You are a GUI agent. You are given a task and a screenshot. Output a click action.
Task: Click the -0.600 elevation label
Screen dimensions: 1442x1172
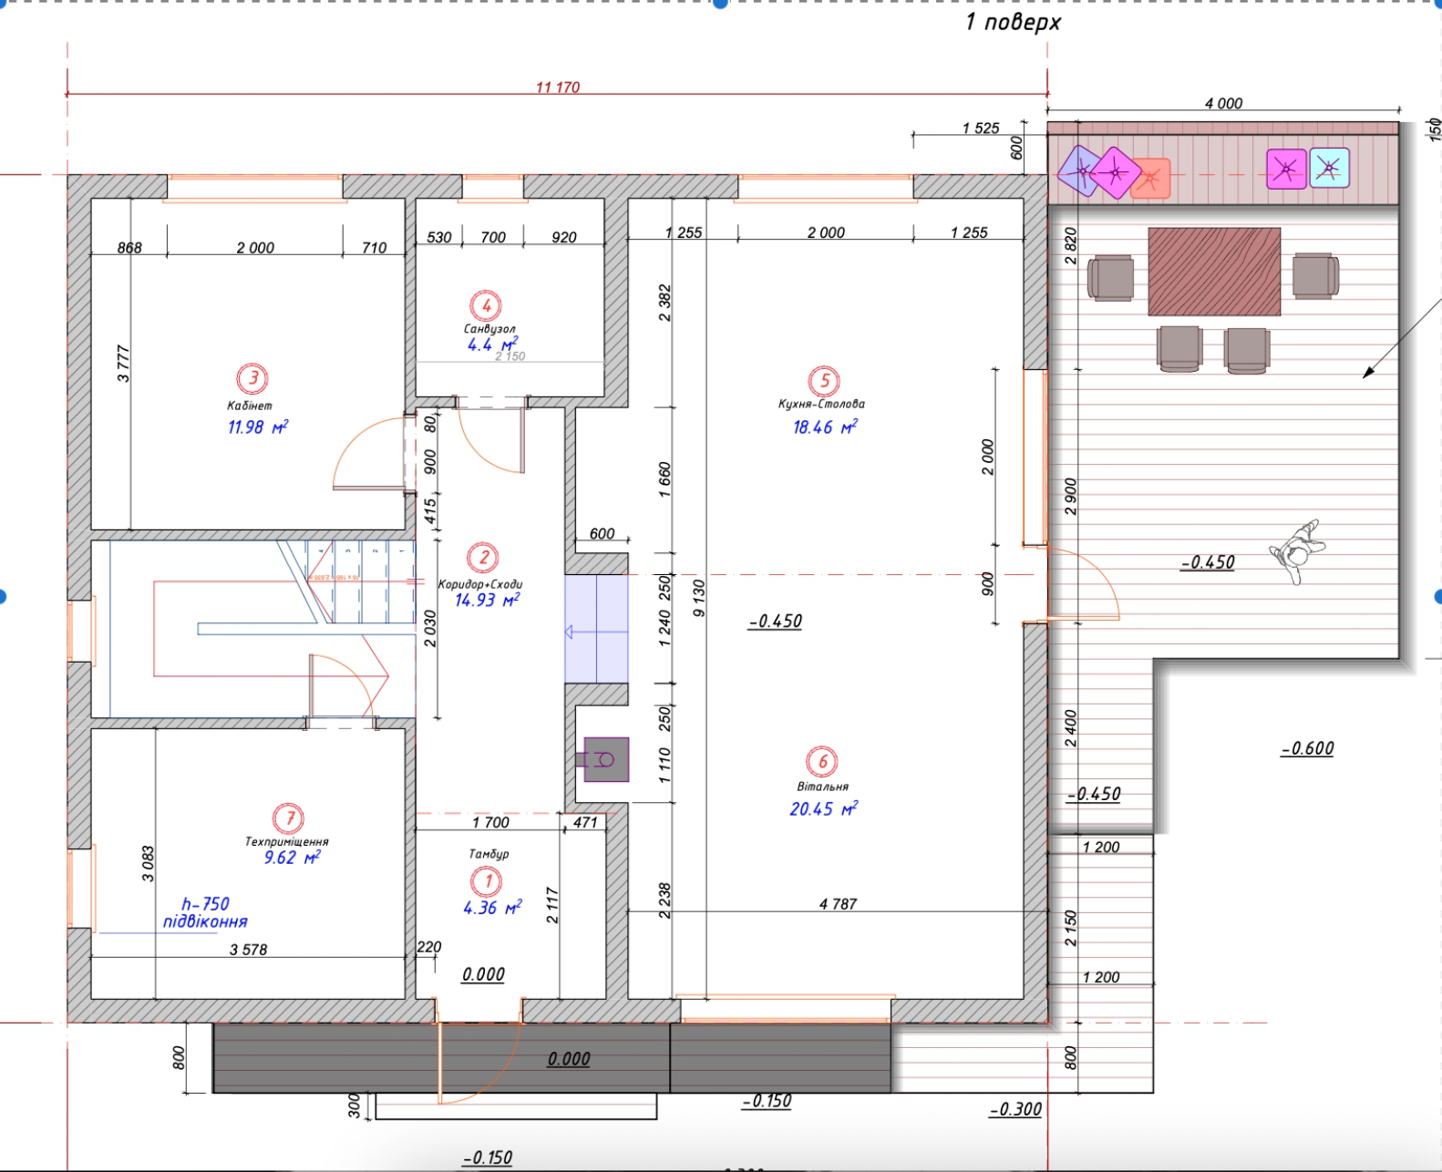coord(1307,748)
